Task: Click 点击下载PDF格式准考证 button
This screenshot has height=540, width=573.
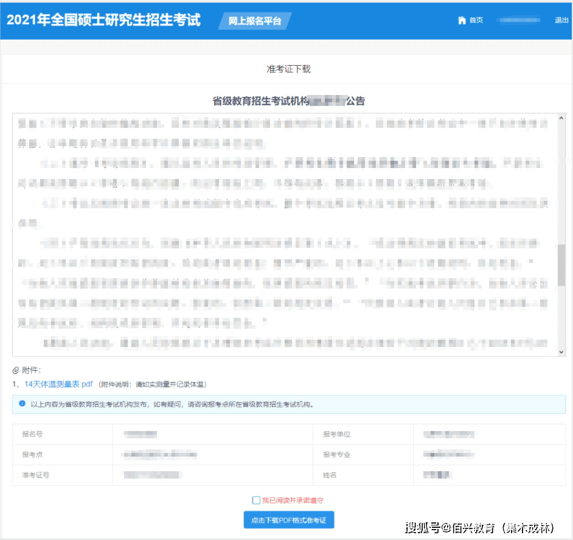Action: (x=289, y=520)
